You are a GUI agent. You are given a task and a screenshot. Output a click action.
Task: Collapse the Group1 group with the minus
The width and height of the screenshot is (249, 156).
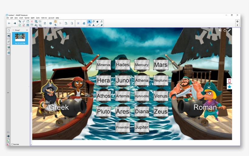pos(13,30)
